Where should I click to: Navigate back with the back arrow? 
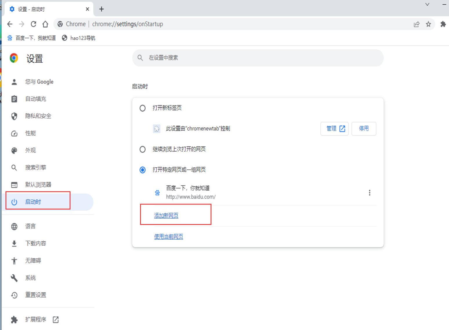10,24
